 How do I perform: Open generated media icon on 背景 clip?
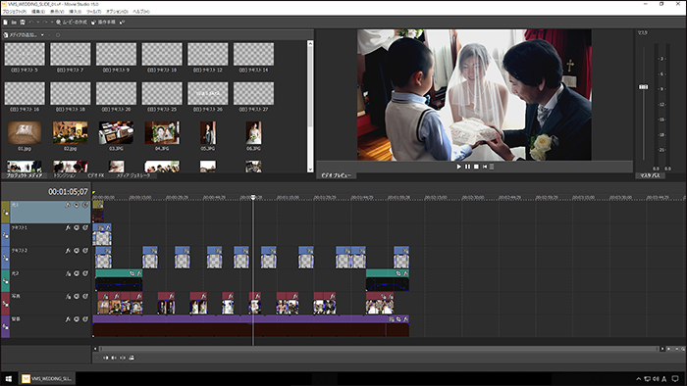point(392,319)
